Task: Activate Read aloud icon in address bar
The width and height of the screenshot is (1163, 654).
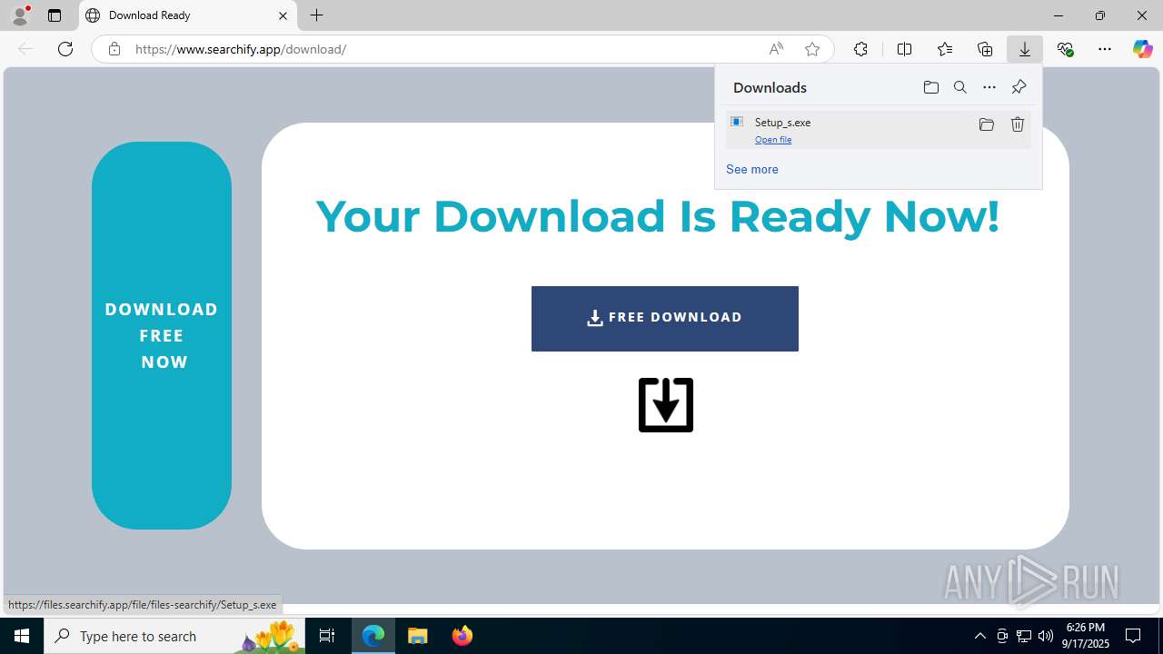Action: click(x=776, y=49)
